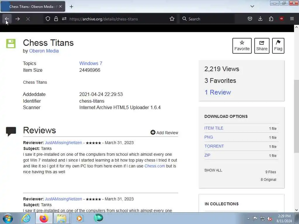Image resolution: width=299 pixels, height=224 pixels.
Task: Select the Chess Titans browser tab
Action: coord(33,6)
